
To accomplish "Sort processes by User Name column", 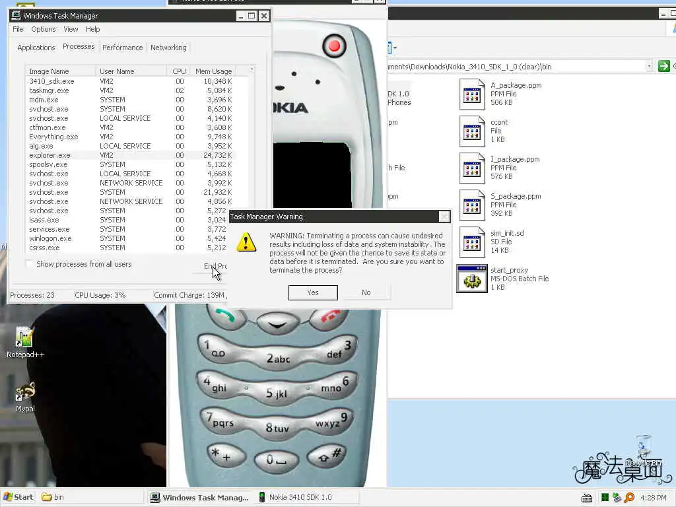I will (x=131, y=71).
